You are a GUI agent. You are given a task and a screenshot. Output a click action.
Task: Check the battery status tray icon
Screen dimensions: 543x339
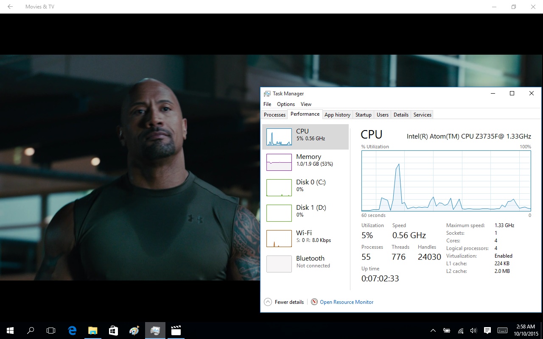[x=447, y=331]
